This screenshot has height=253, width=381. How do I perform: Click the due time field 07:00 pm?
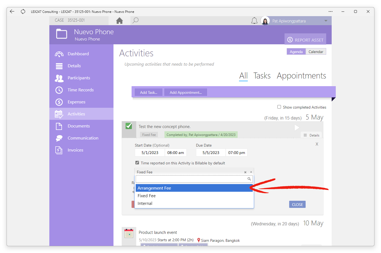coord(237,153)
